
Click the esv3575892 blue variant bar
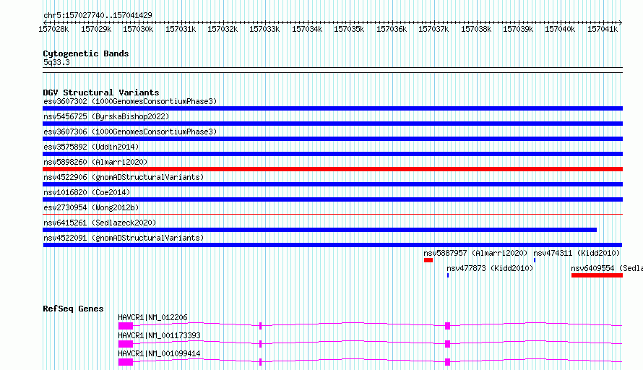[x=332, y=154]
